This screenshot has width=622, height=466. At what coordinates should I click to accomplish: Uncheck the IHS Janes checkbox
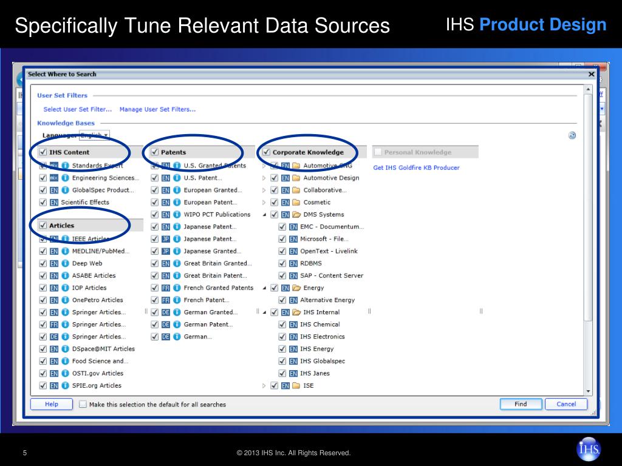[x=282, y=373]
